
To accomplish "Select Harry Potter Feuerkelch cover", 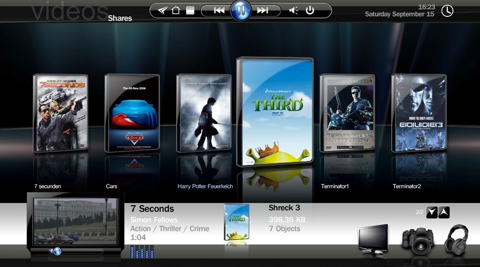I will 204,113.
